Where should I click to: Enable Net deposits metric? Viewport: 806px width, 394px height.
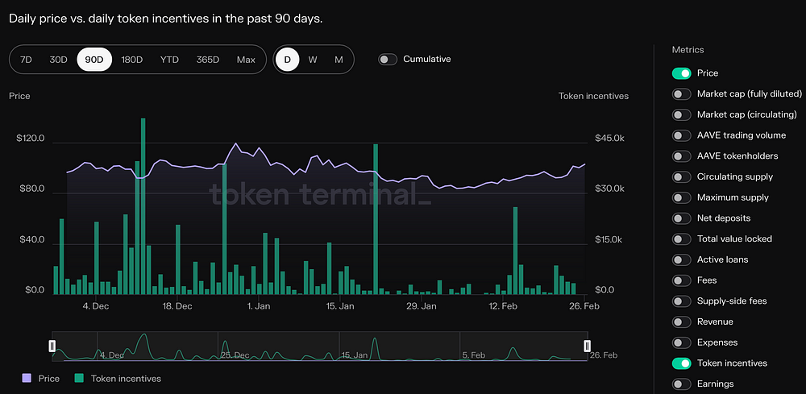682,218
